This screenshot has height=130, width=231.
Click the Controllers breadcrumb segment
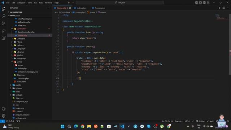coord(65,12)
